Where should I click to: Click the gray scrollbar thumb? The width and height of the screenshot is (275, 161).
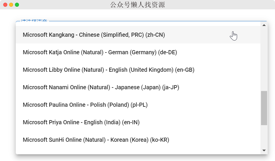[x=264, y=108]
